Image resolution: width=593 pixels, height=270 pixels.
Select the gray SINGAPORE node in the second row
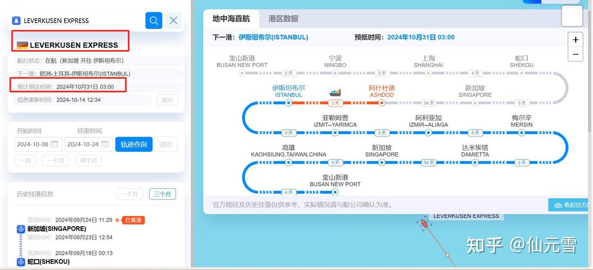pyautogui.click(x=475, y=103)
